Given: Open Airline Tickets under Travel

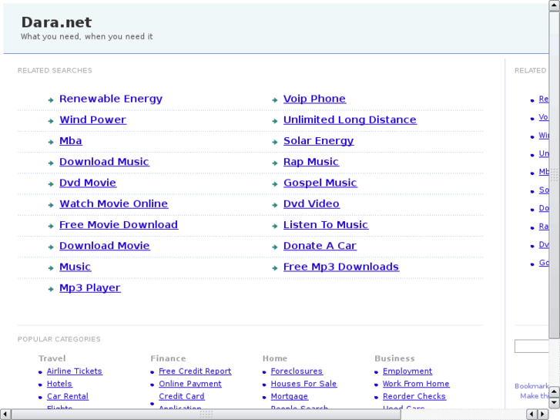Looking at the screenshot, I should tap(74, 371).
